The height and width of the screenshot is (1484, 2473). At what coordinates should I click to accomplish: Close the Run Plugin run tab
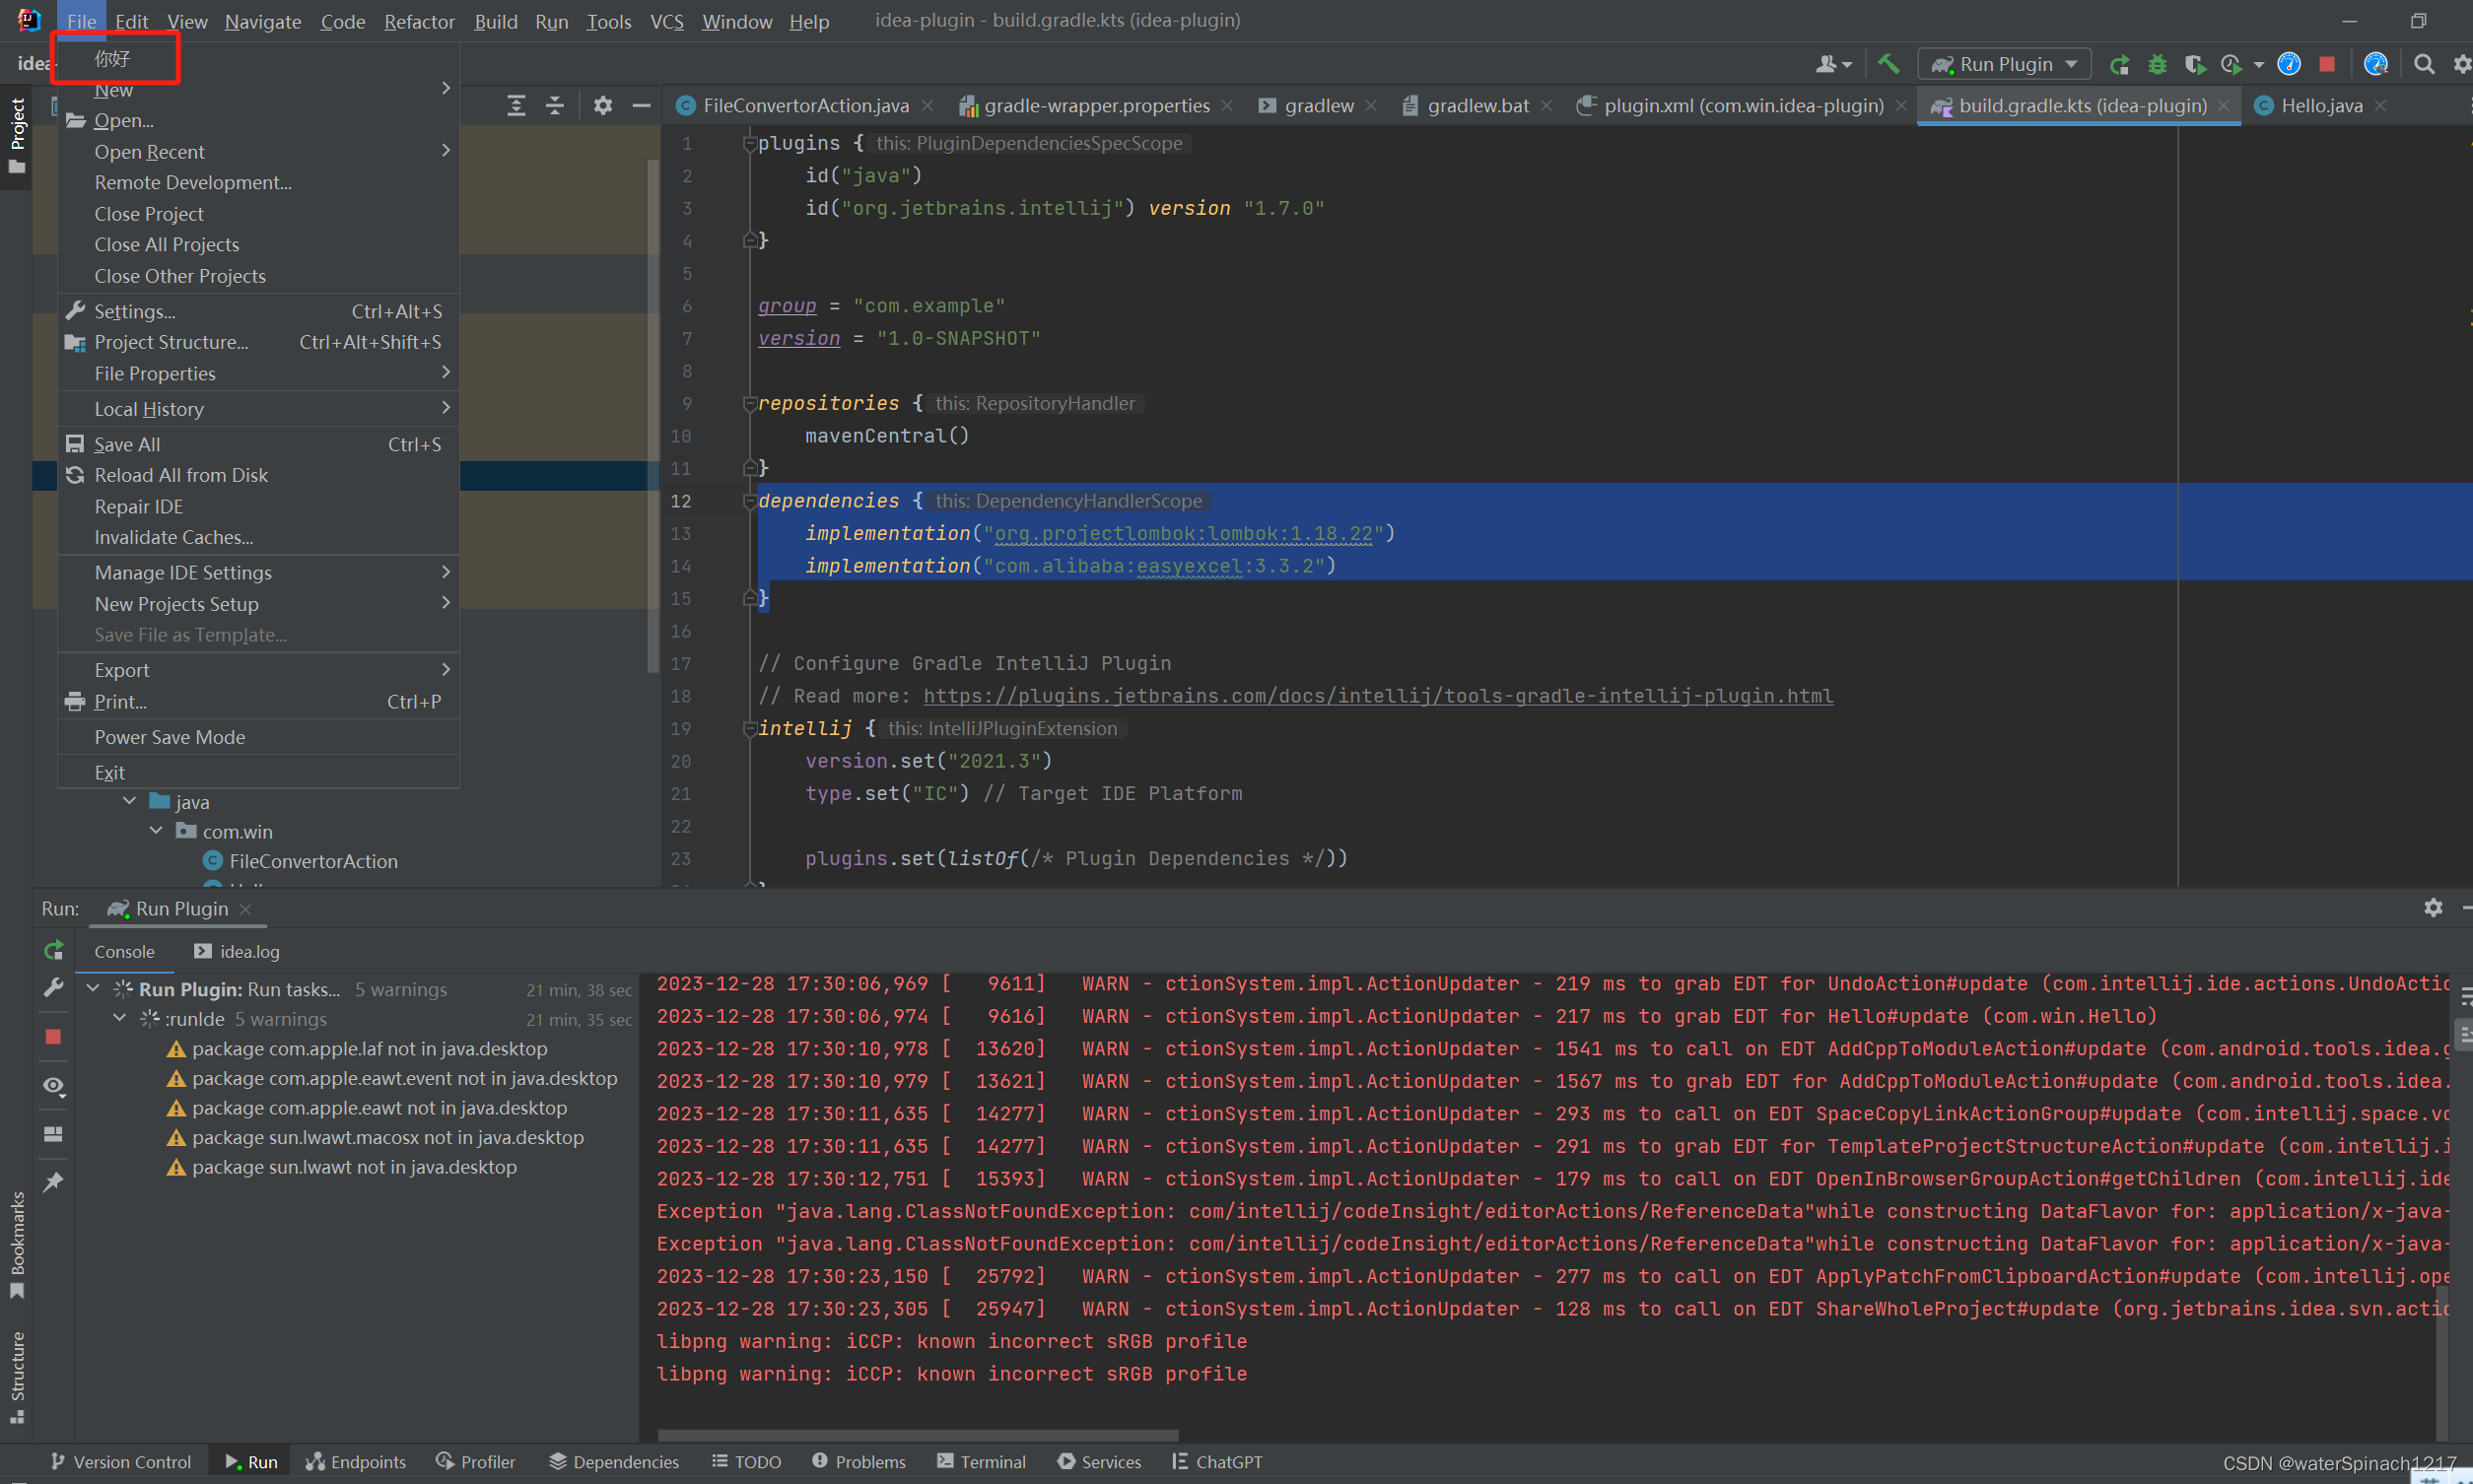coord(245,909)
